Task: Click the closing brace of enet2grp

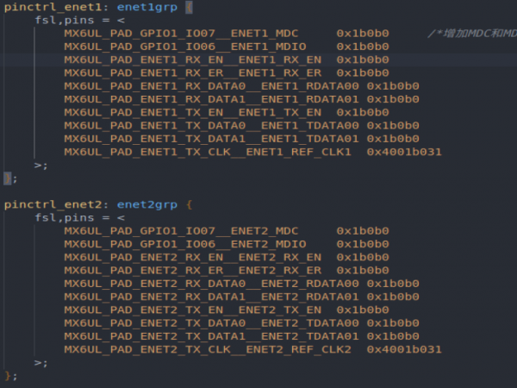Action: (x=9, y=376)
